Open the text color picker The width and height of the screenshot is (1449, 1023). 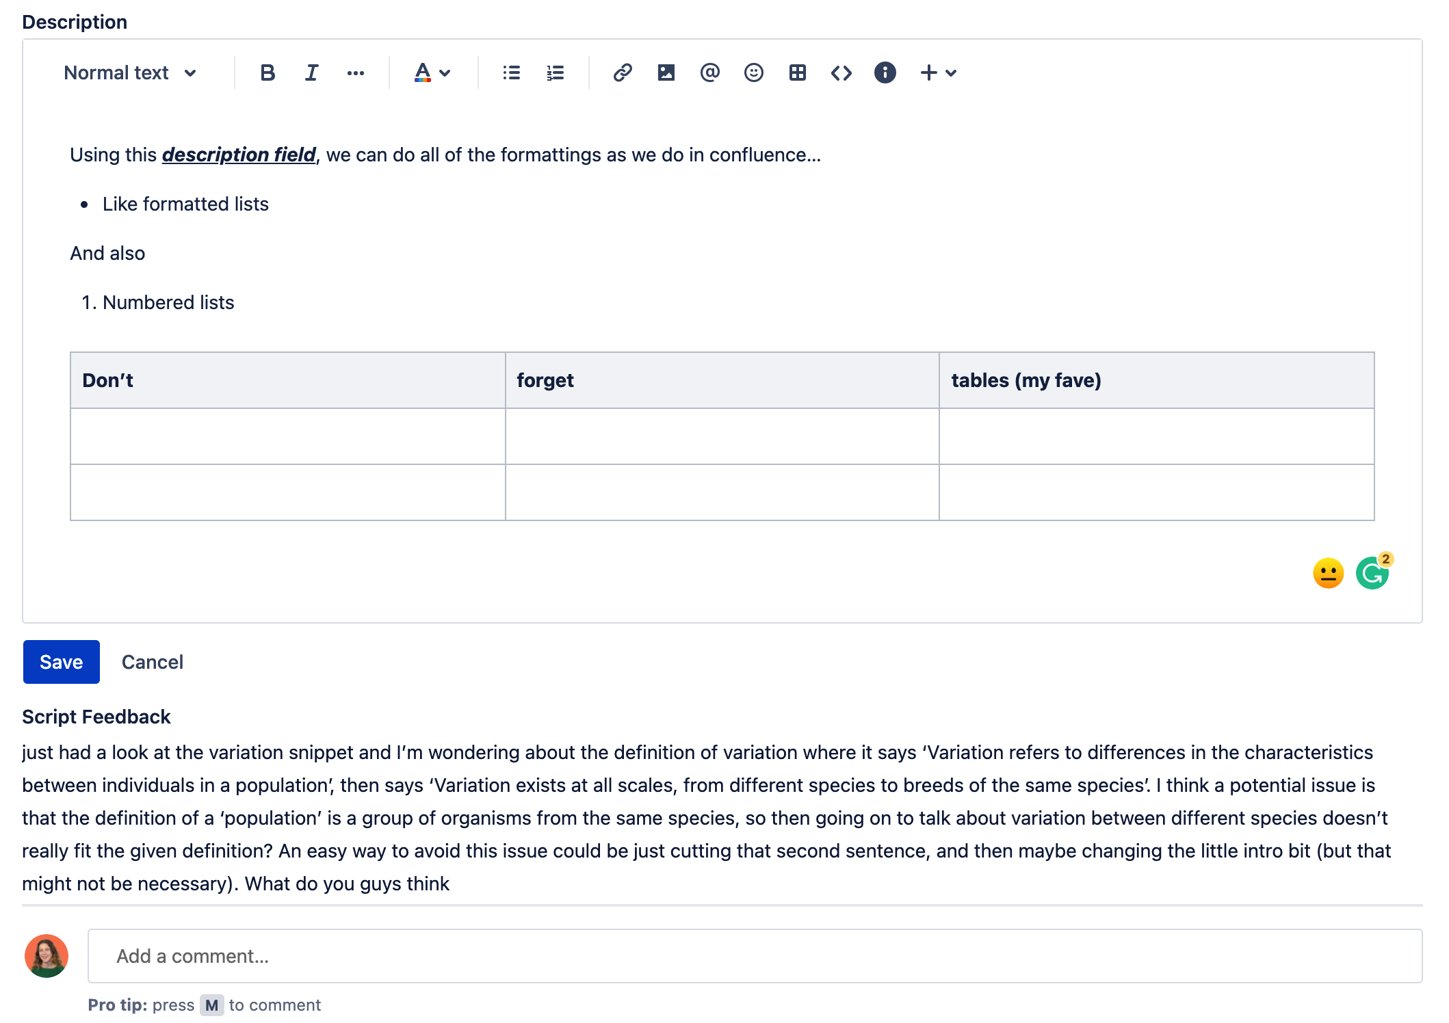pyautogui.click(x=432, y=72)
